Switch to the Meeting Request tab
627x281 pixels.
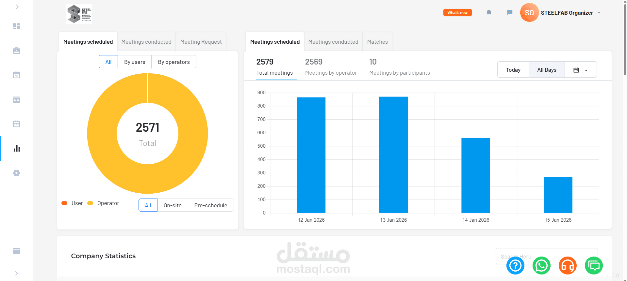pos(201,42)
